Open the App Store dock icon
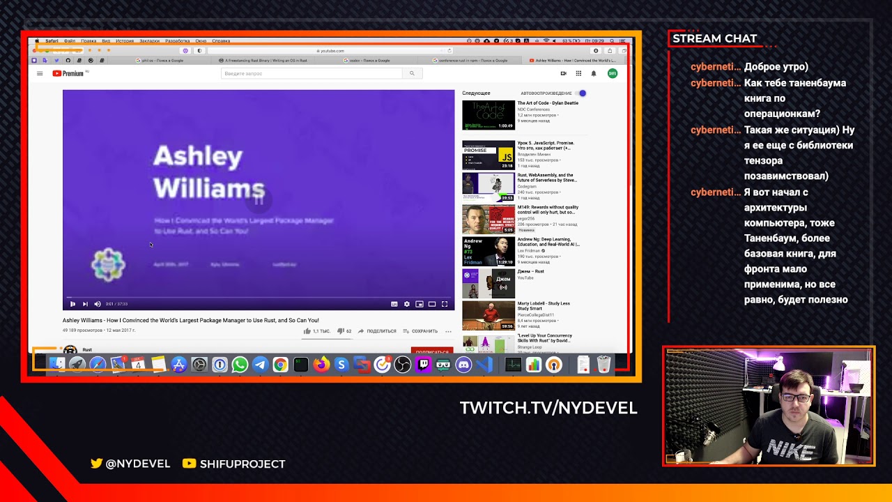The width and height of the screenshot is (892, 502). [x=179, y=364]
